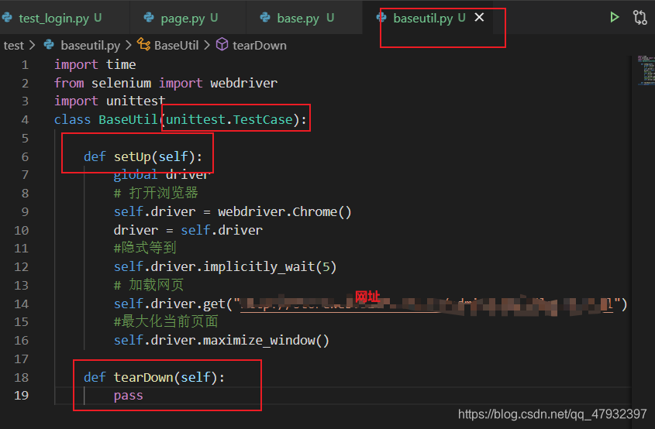Click 'unittest.TestCase' on line 4

click(229, 120)
